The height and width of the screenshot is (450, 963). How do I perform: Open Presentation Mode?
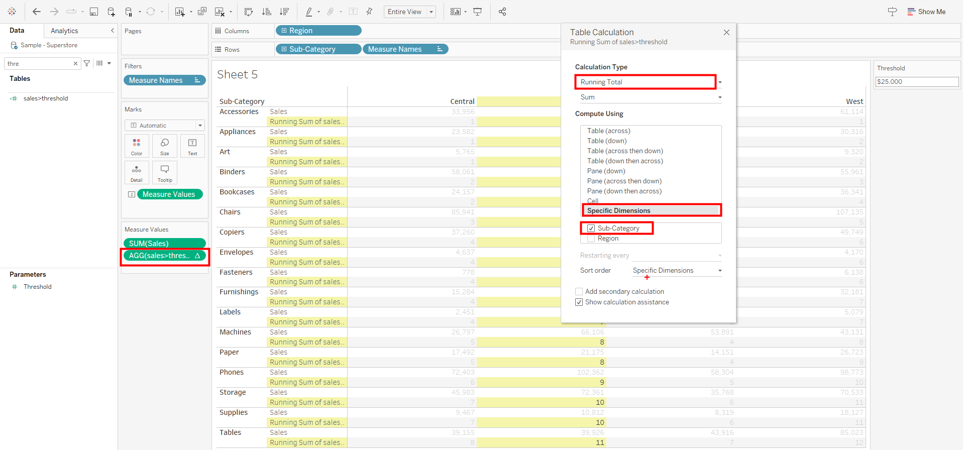478,12
